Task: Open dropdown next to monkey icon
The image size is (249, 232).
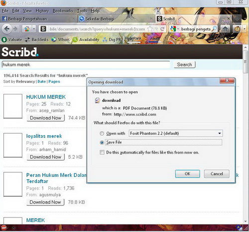Action: [x=245, y=29]
